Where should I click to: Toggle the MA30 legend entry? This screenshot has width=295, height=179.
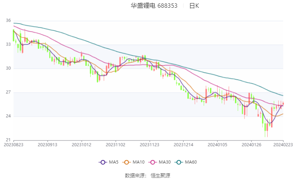[x=160, y=162]
